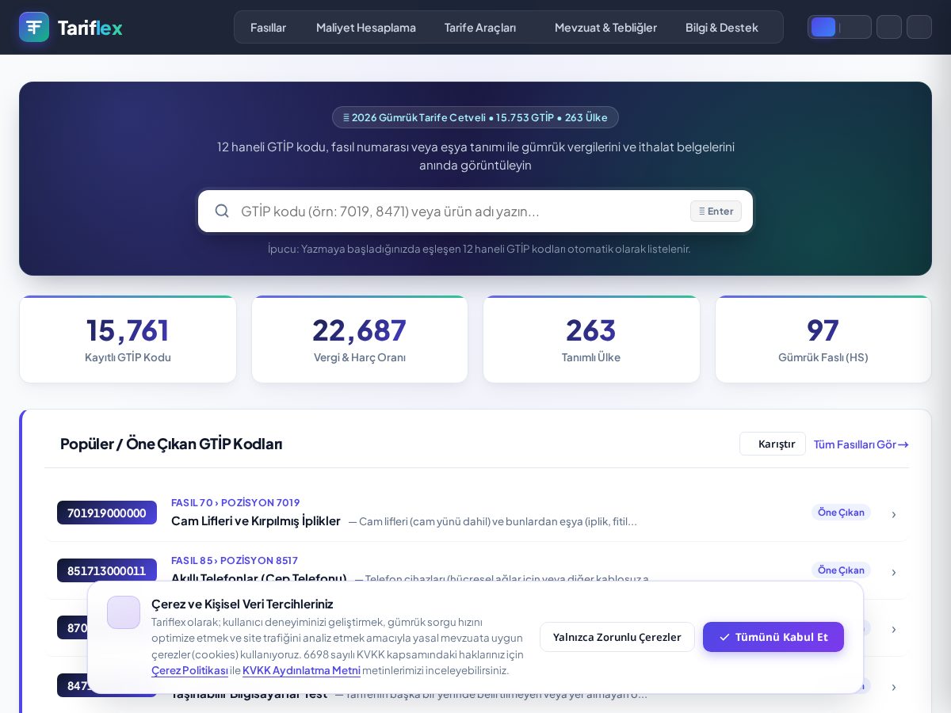
Task: Click Öne Çıkan badge in Cam Lifleri row
Action: coord(841,512)
